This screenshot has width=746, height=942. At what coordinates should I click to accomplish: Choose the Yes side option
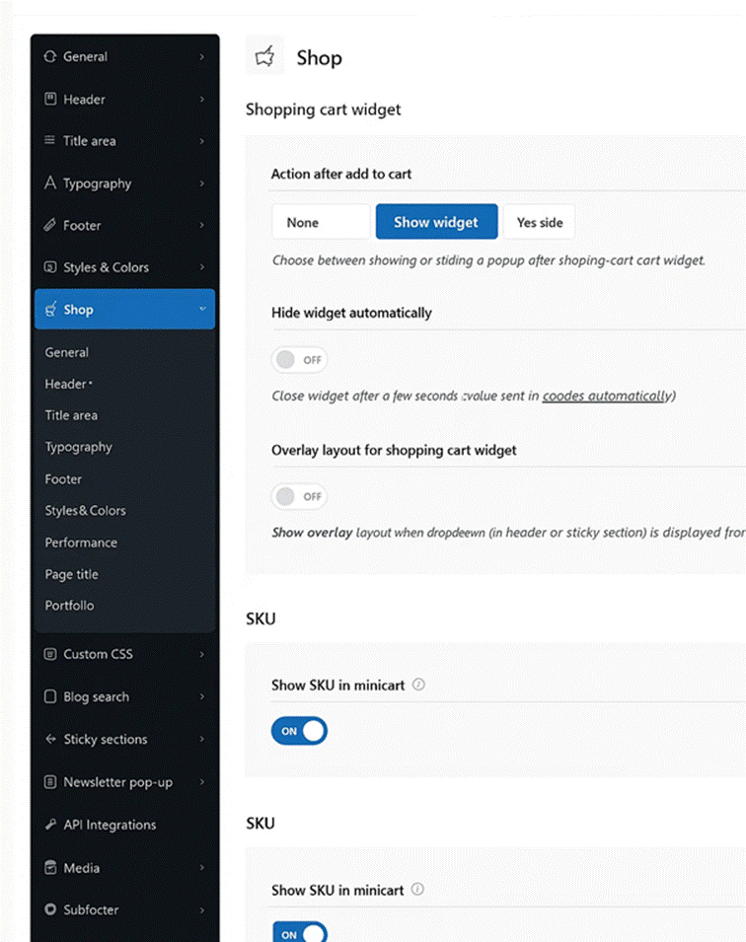tap(539, 222)
